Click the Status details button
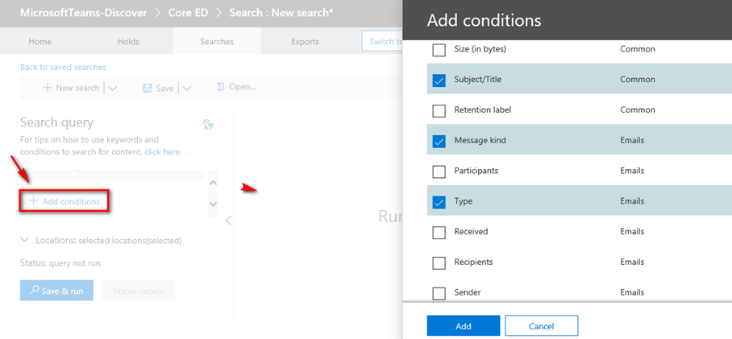732x339 pixels. pyautogui.click(x=138, y=291)
